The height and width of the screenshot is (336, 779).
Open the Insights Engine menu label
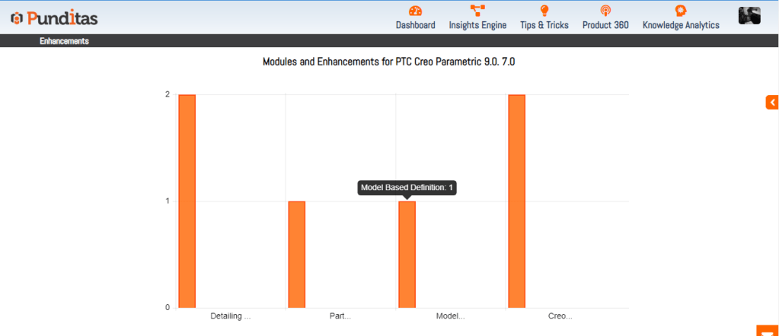coord(477,25)
